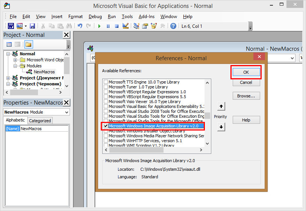Check Microsoft VBScript Regular Expressions 1.0
The height and width of the screenshot is (211, 306).
click(106, 91)
